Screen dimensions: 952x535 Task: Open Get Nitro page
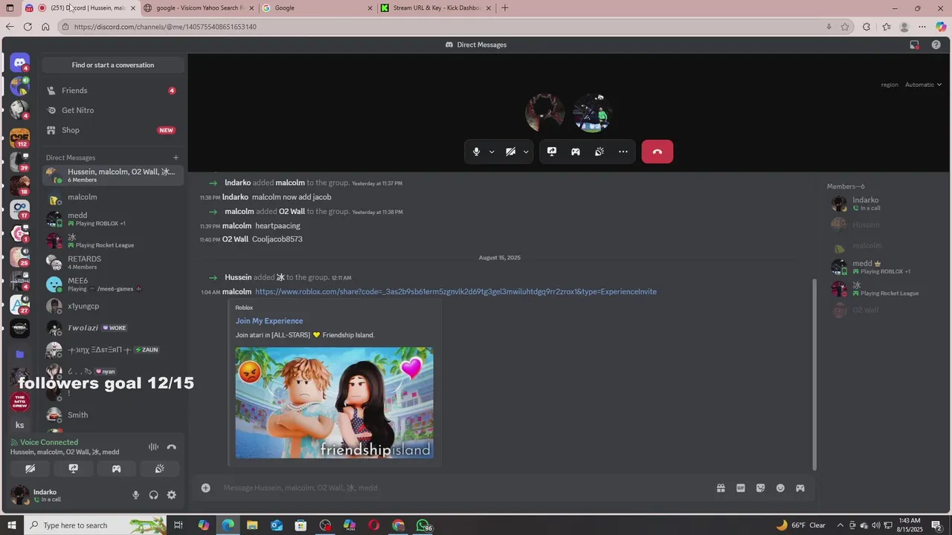(x=113, y=110)
